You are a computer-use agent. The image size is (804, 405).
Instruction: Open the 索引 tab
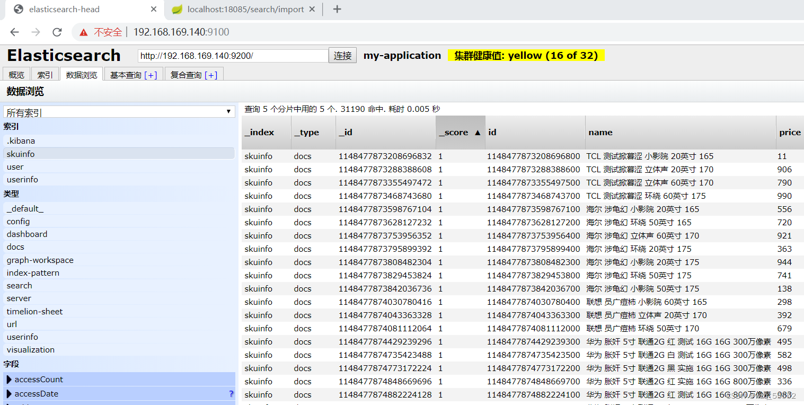(x=45, y=75)
